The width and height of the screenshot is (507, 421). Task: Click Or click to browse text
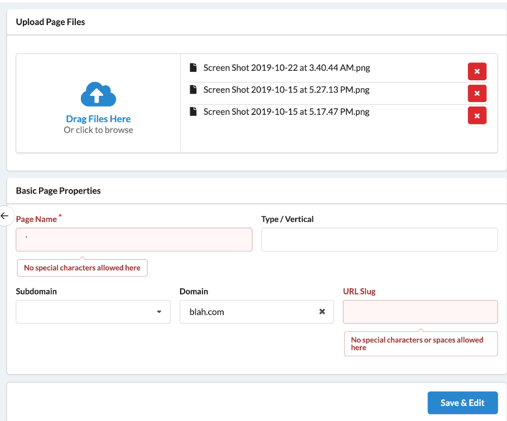98,130
